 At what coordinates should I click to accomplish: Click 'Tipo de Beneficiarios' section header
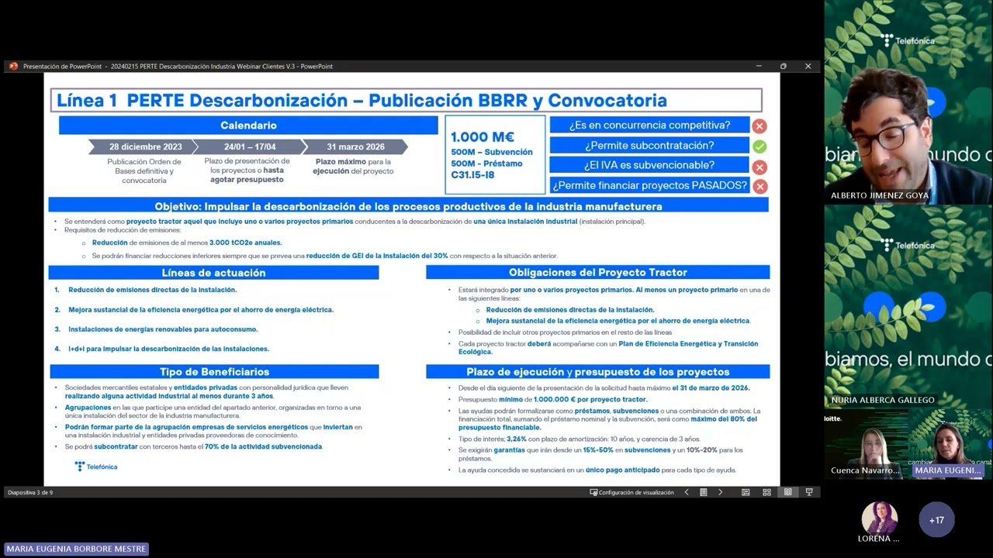coord(214,372)
